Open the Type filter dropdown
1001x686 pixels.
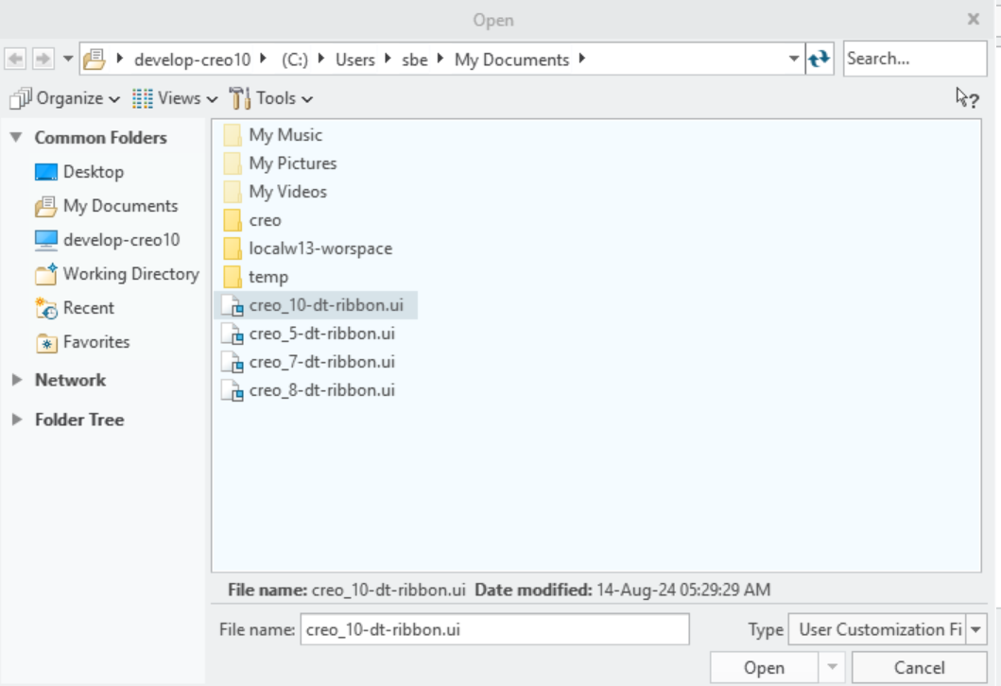[976, 629]
